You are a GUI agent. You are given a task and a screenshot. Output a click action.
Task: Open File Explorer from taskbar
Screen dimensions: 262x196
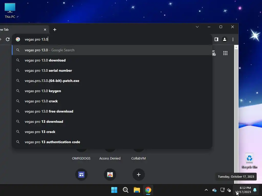coord(137,190)
